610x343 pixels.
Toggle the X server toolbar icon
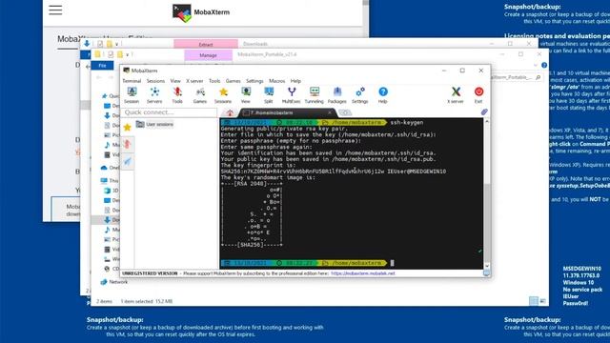pyautogui.click(x=456, y=95)
